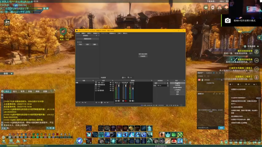The image size is (262, 147).
Task: Pop out the controls dock
Action: [184, 80]
